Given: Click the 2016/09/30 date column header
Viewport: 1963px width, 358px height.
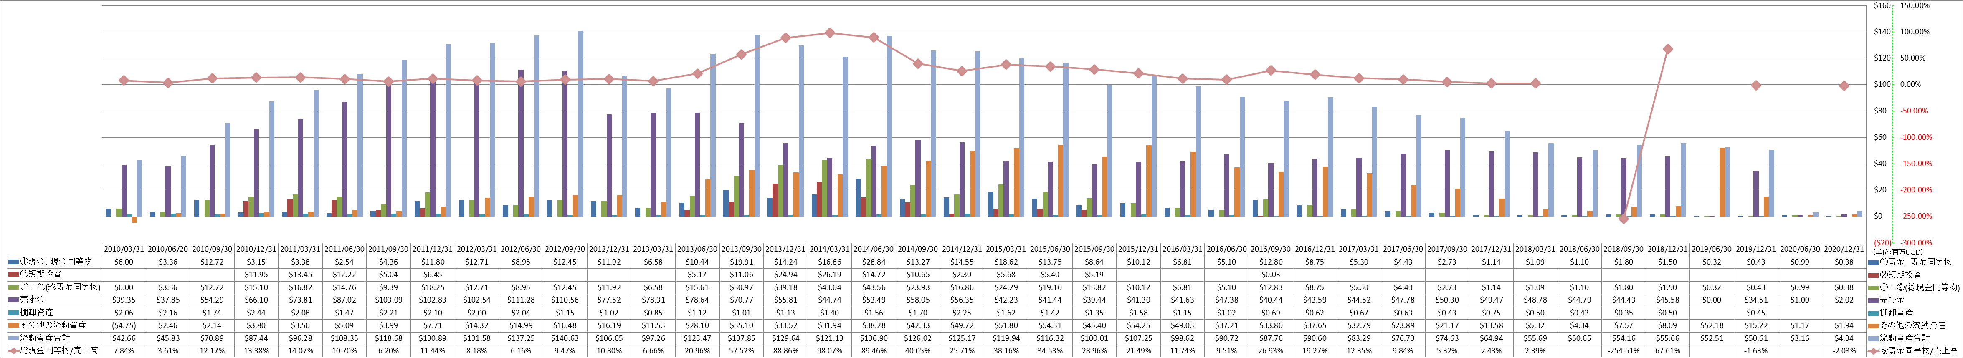Looking at the screenshot, I should click(x=1271, y=249).
